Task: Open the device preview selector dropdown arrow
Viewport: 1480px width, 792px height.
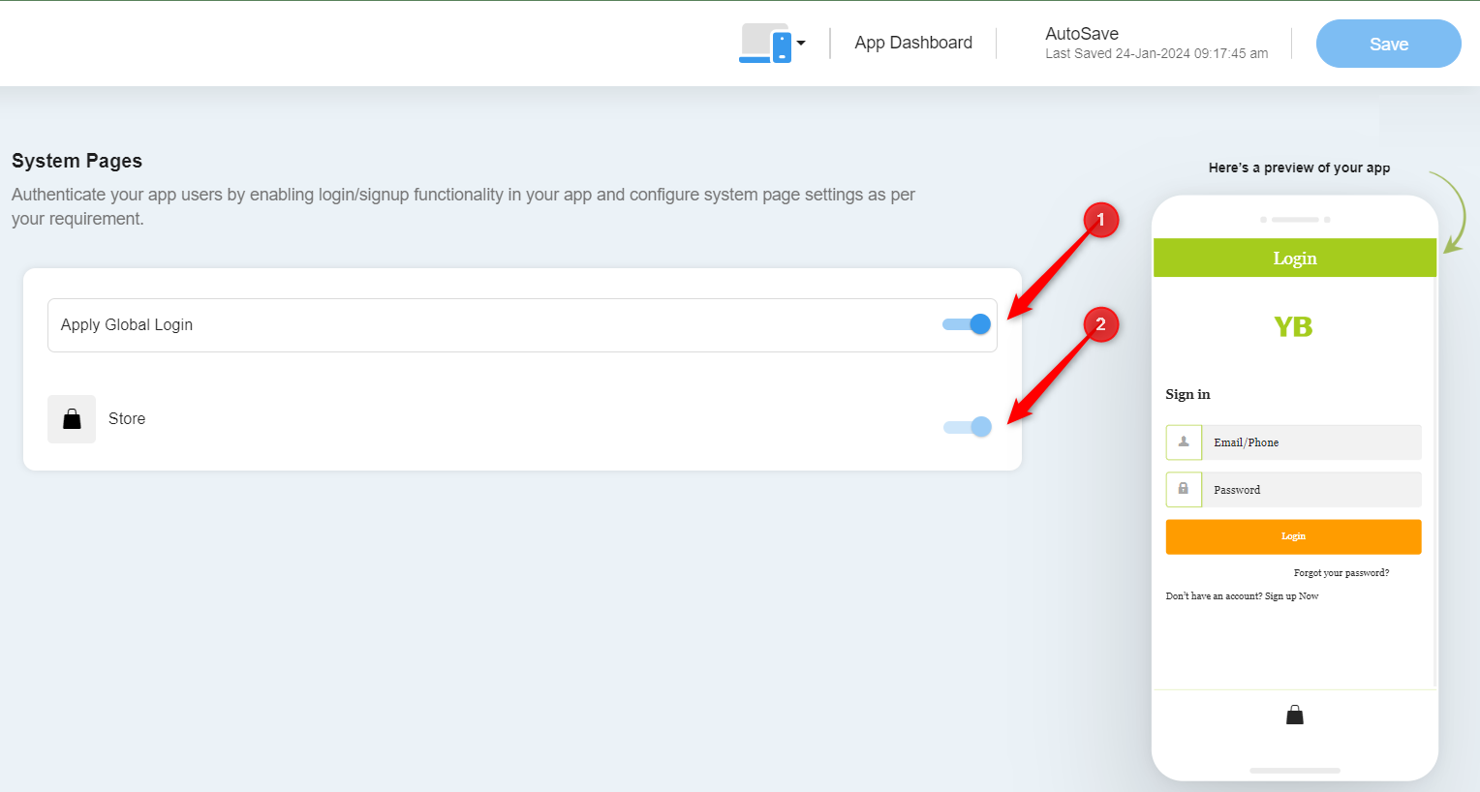Action: (799, 43)
